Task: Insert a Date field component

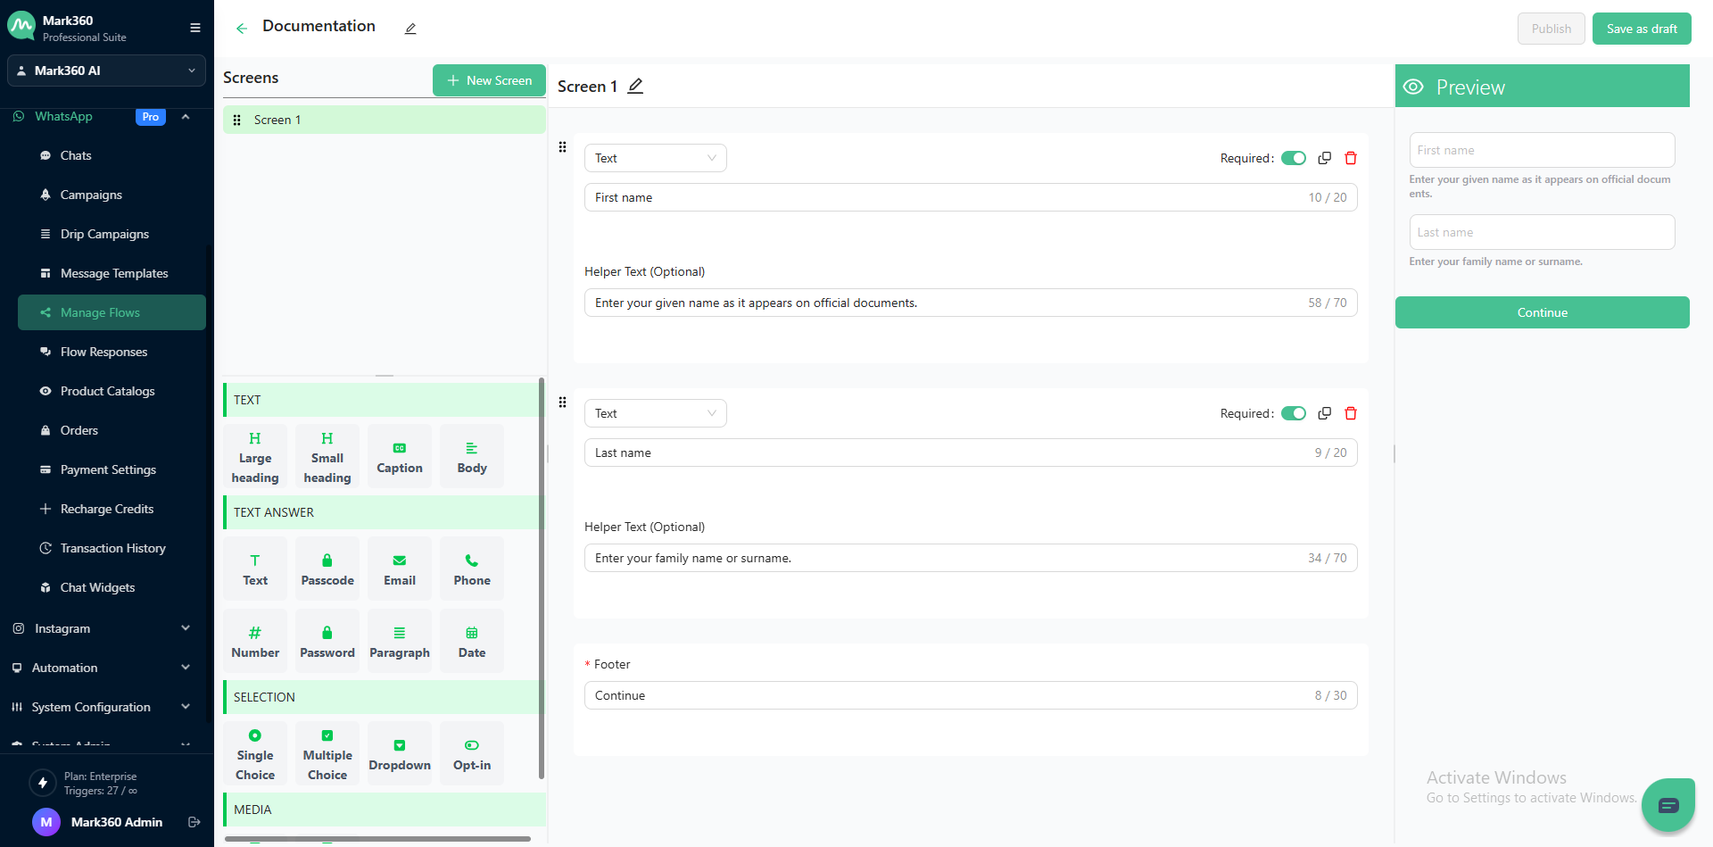Action: click(x=472, y=641)
